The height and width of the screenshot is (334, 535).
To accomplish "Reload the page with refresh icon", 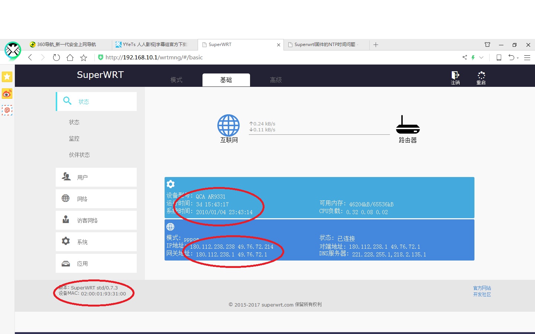I will pos(56,58).
